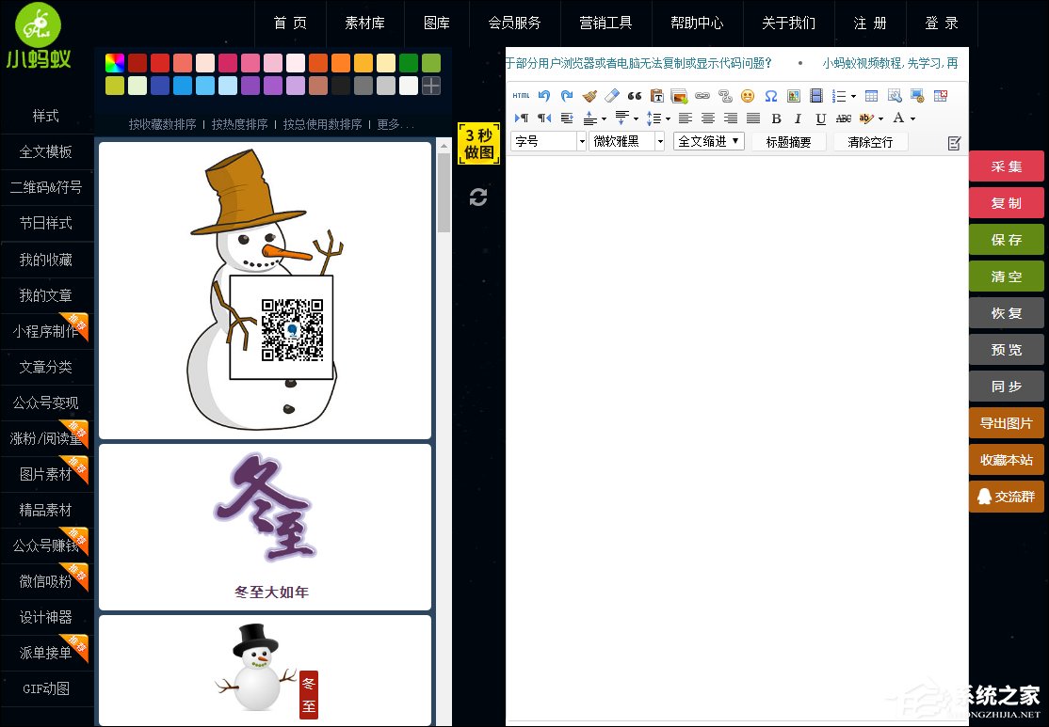Justify the text
This screenshot has height=727, width=1049.
click(x=753, y=119)
